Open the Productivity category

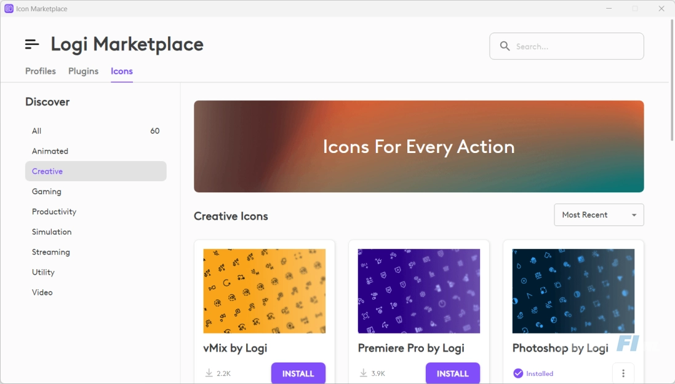95,211
